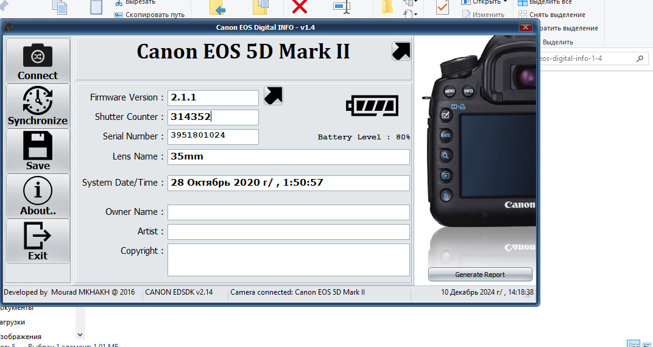Click the battery level indicator icon
Screen dimensions: 653x347
(x=372, y=106)
